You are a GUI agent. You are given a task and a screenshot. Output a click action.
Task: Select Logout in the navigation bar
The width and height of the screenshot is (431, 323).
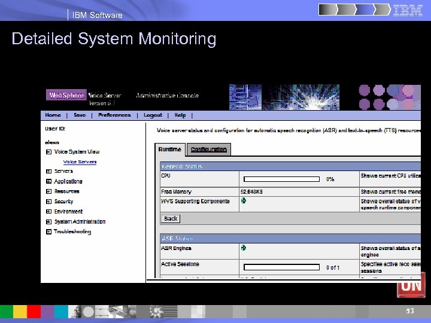tap(153, 115)
